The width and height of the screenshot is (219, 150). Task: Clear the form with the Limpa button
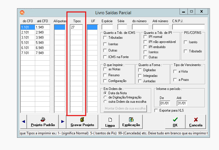pyautogui.click(x=110, y=122)
